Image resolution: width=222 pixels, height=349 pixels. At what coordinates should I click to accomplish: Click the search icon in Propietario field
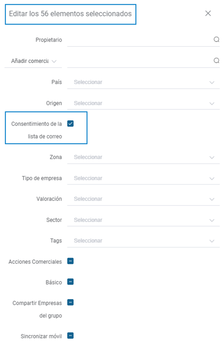tap(216, 40)
